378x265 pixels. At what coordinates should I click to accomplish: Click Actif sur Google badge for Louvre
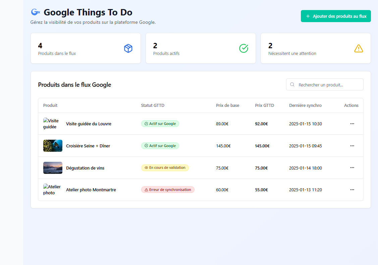tap(160, 124)
